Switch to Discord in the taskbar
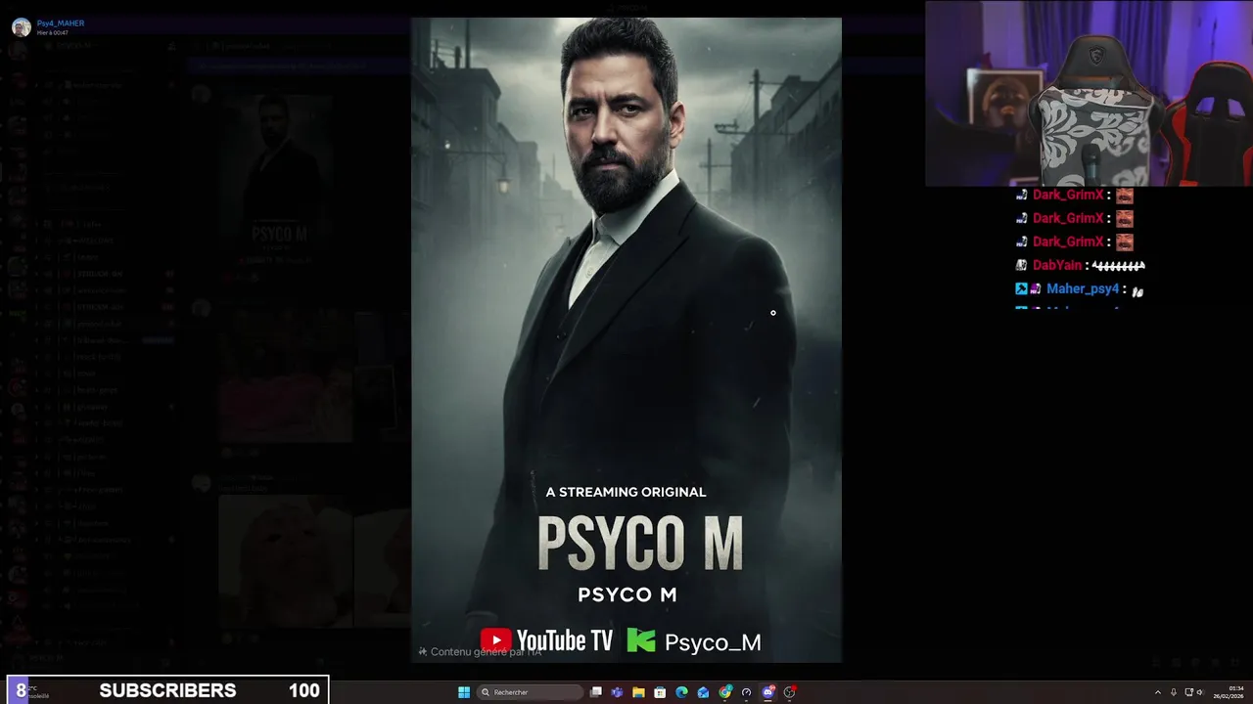1253x704 pixels. [768, 692]
